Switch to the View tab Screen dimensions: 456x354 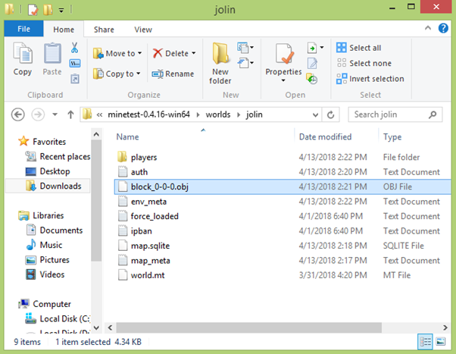[x=143, y=30]
